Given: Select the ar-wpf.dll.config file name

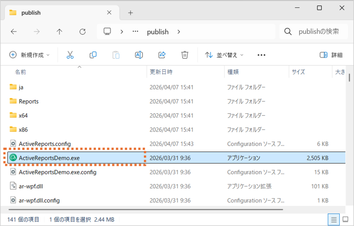Looking at the screenshot, I should tap(39, 200).
